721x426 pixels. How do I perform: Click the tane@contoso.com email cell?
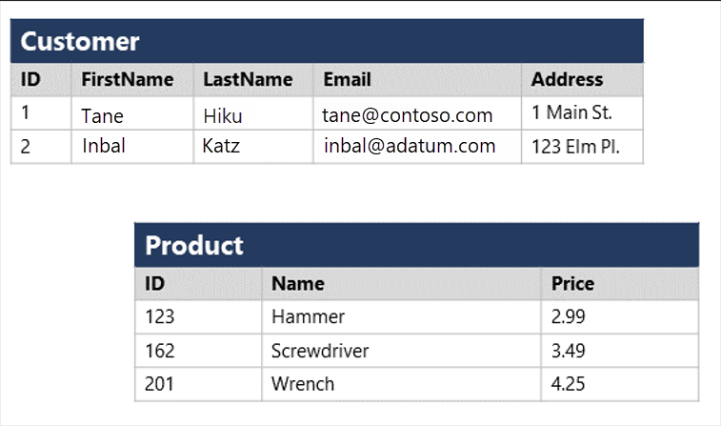click(408, 116)
